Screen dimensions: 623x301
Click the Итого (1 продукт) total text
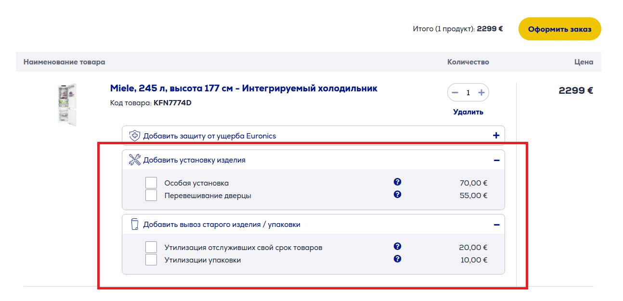tap(458, 29)
